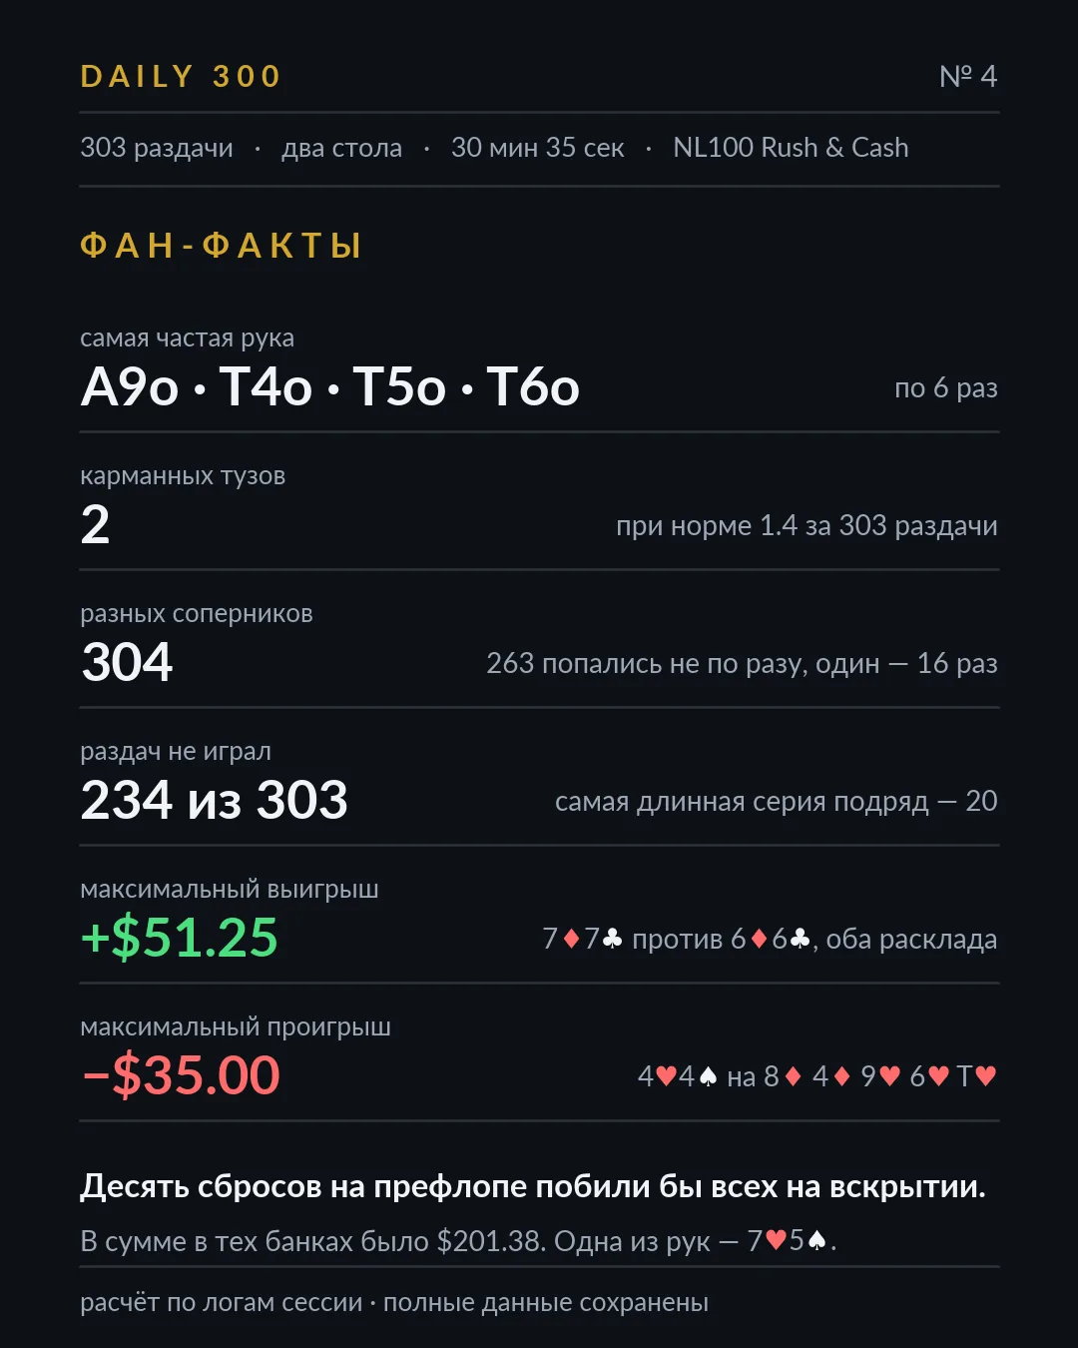Click the ФАН-ФАКТЫ section heading
1078x1348 pixels.
click(222, 246)
